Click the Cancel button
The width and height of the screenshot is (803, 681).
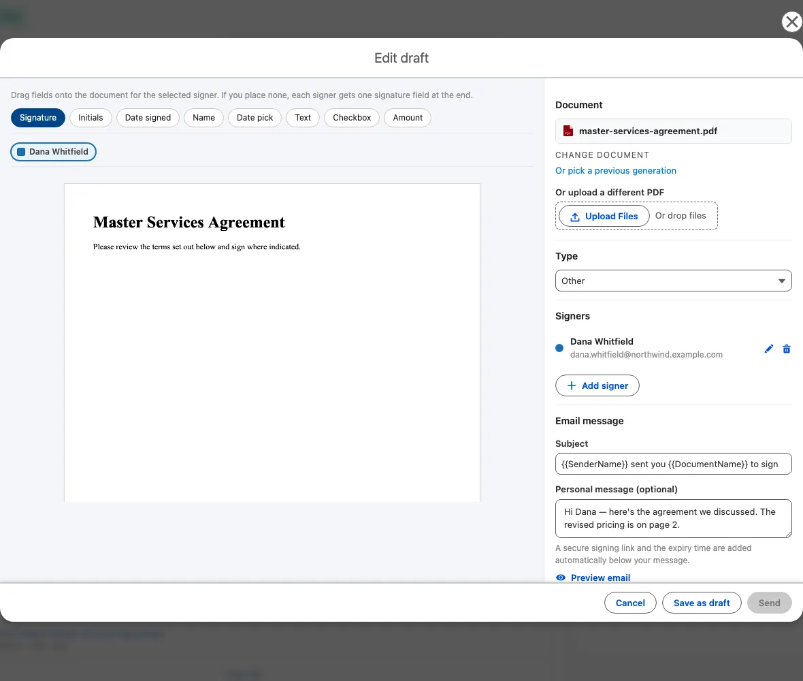point(630,603)
